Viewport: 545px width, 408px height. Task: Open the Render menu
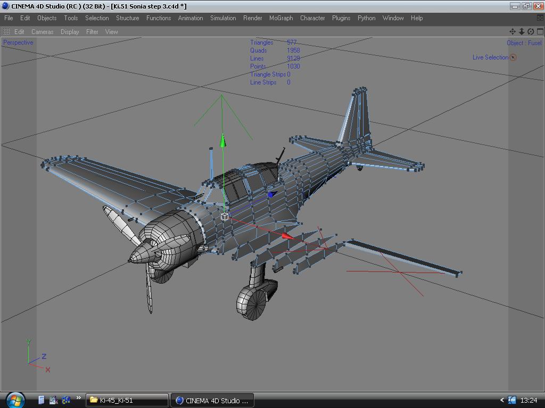(252, 18)
